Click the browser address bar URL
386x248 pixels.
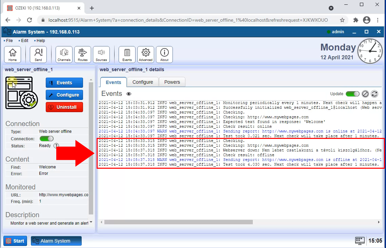click(188, 20)
